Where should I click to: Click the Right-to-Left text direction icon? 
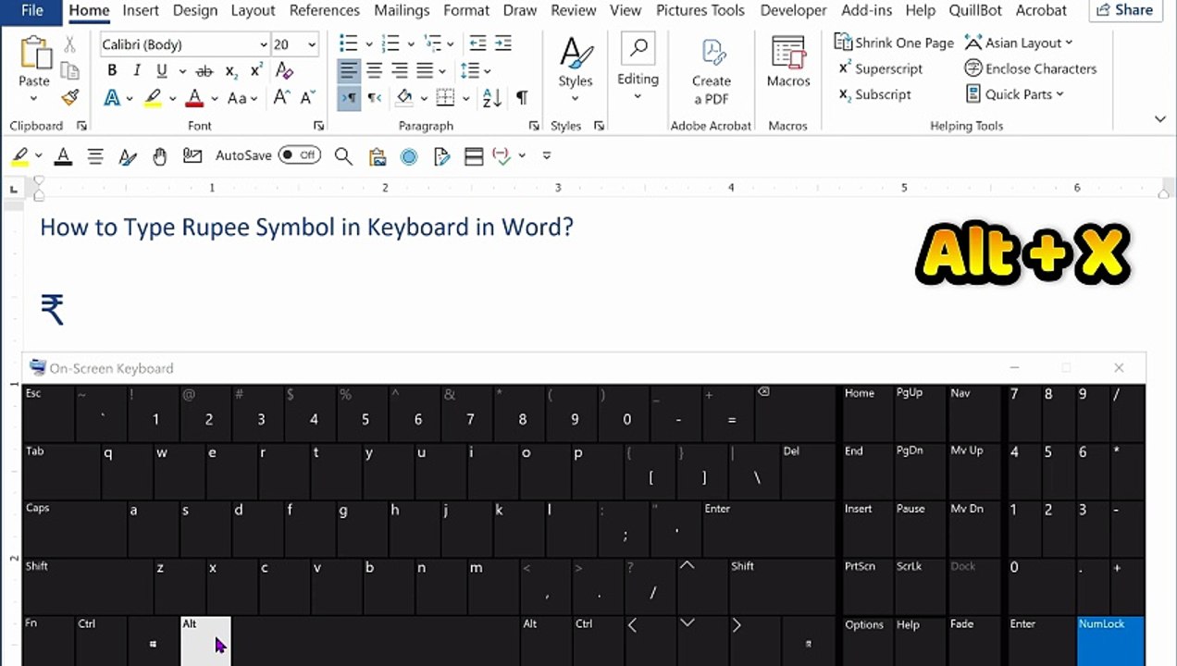pos(374,97)
